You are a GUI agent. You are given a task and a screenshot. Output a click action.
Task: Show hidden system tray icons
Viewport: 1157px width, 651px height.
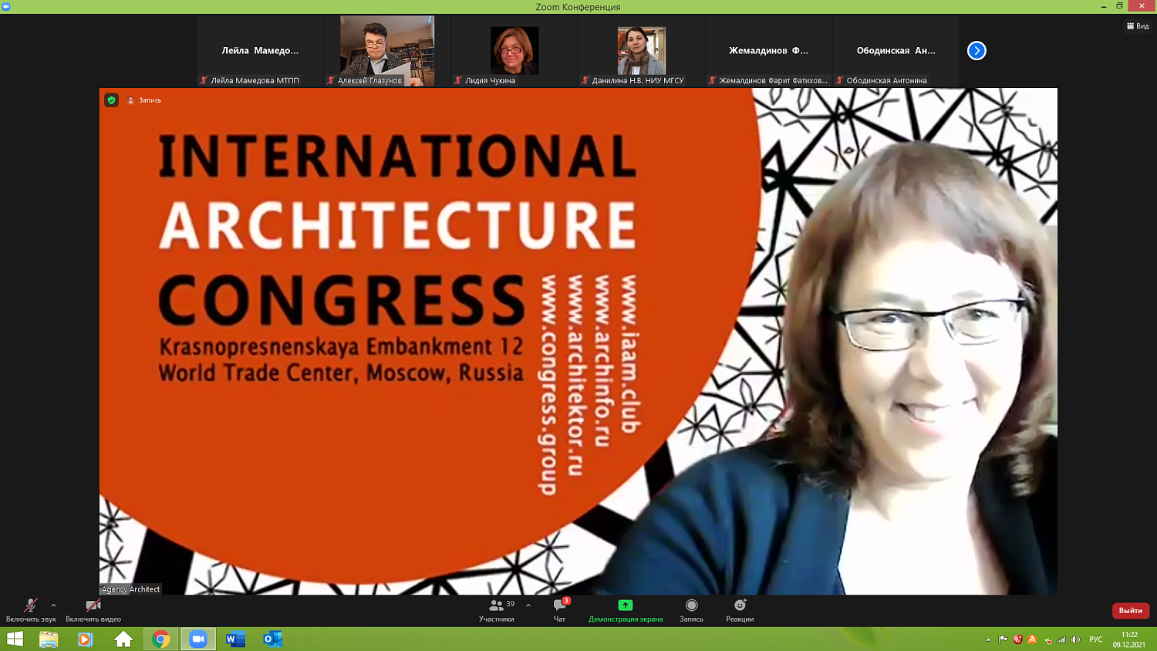[x=988, y=639]
